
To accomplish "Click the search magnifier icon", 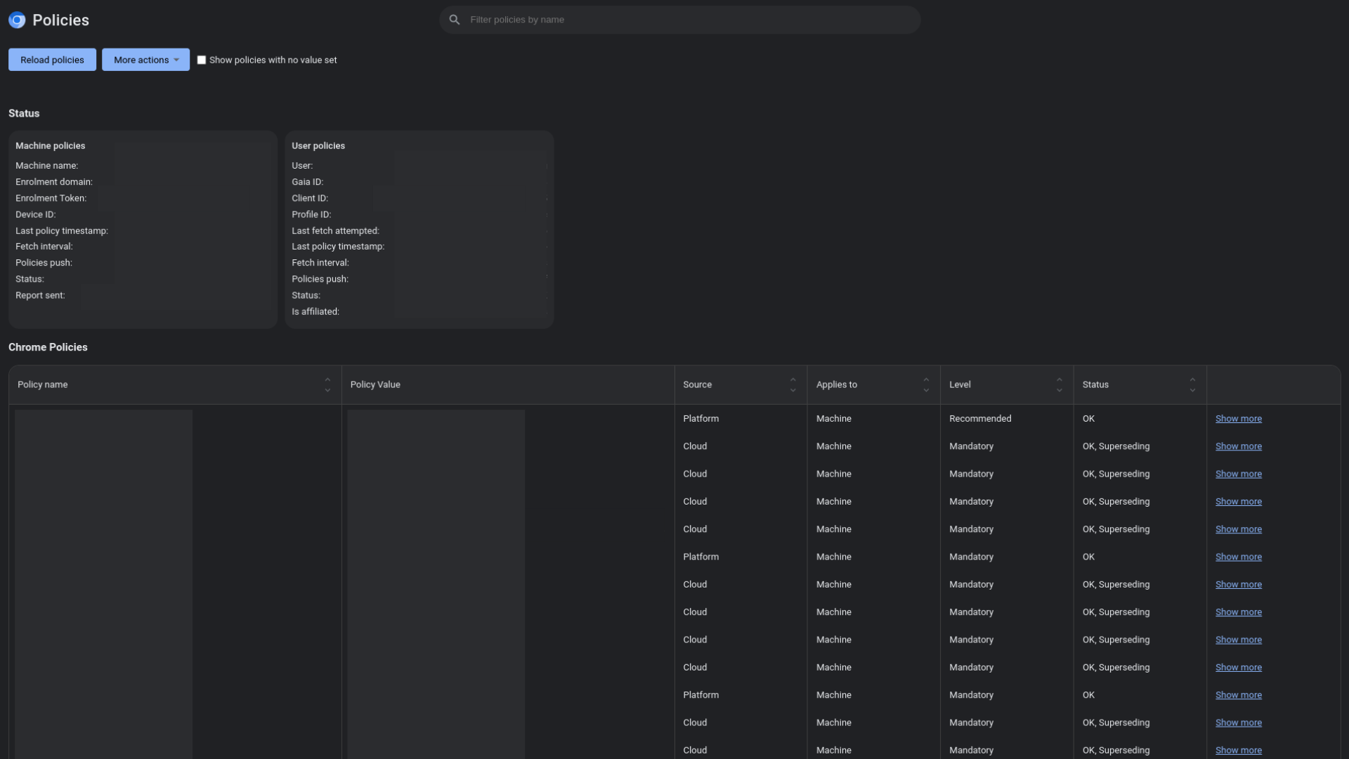I will [x=455, y=20].
